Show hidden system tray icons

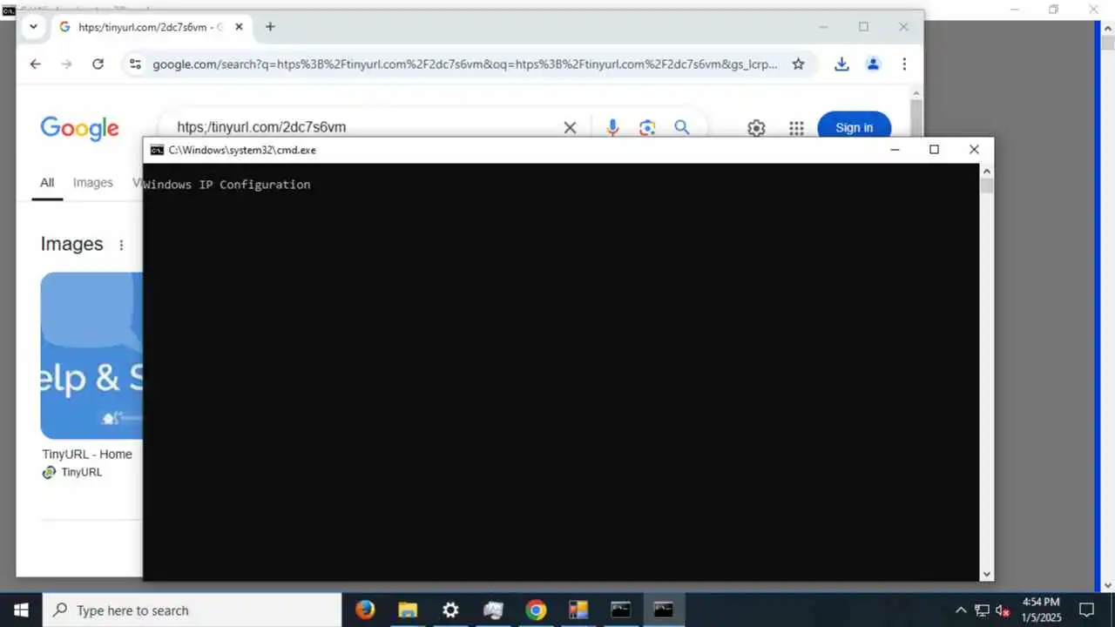click(x=961, y=610)
